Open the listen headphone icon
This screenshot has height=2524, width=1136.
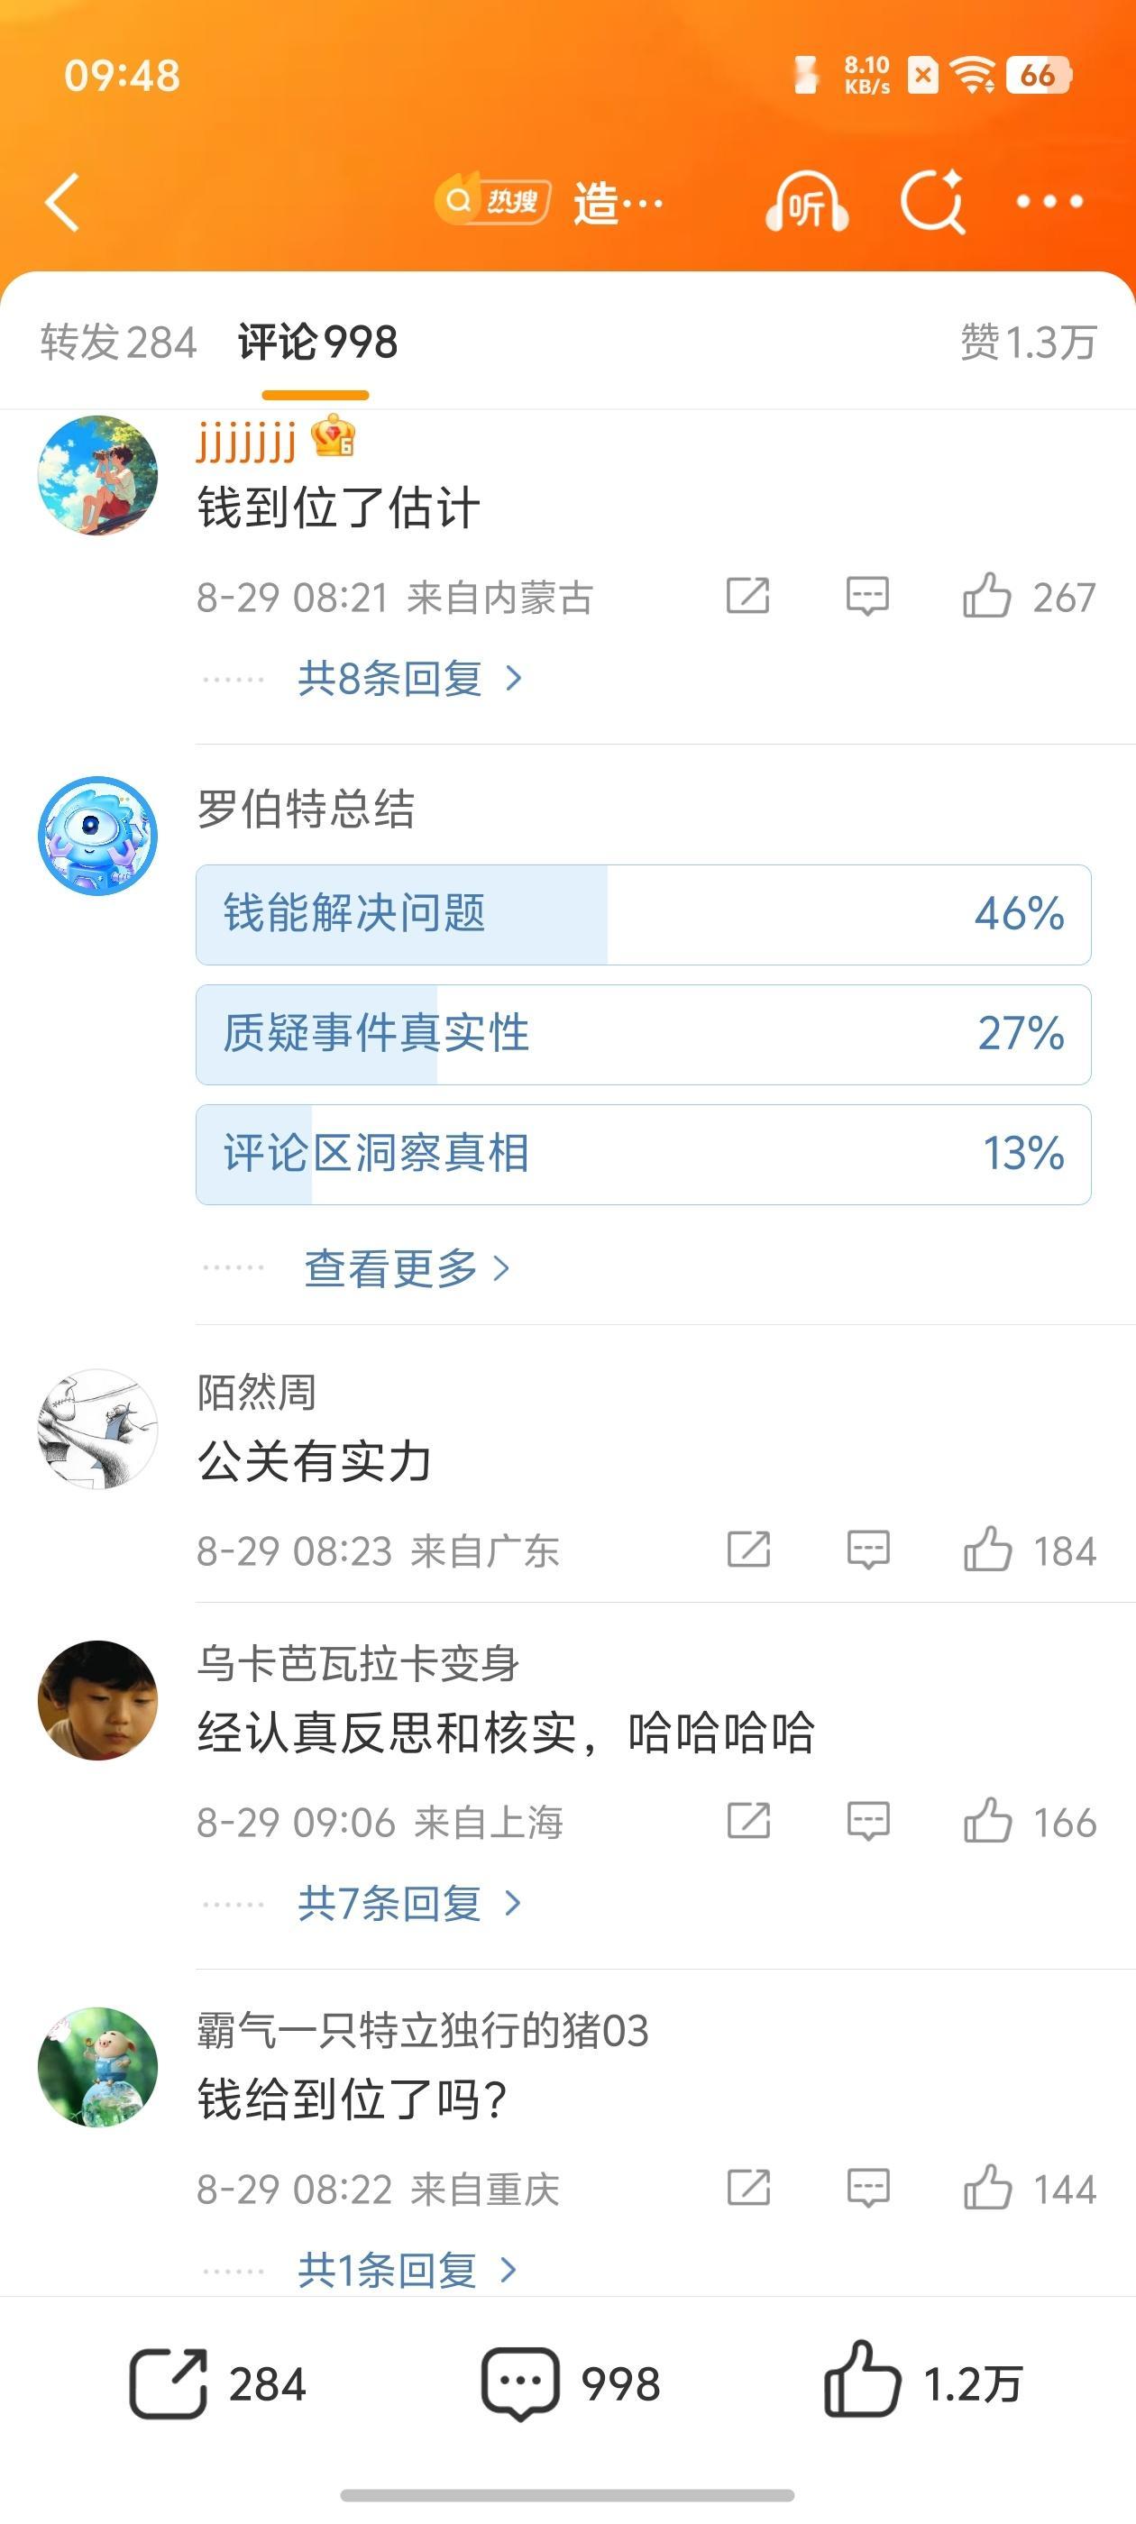[x=806, y=203]
